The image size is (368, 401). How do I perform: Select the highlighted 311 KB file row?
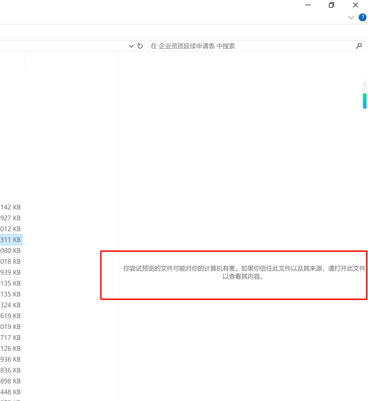tap(11, 240)
